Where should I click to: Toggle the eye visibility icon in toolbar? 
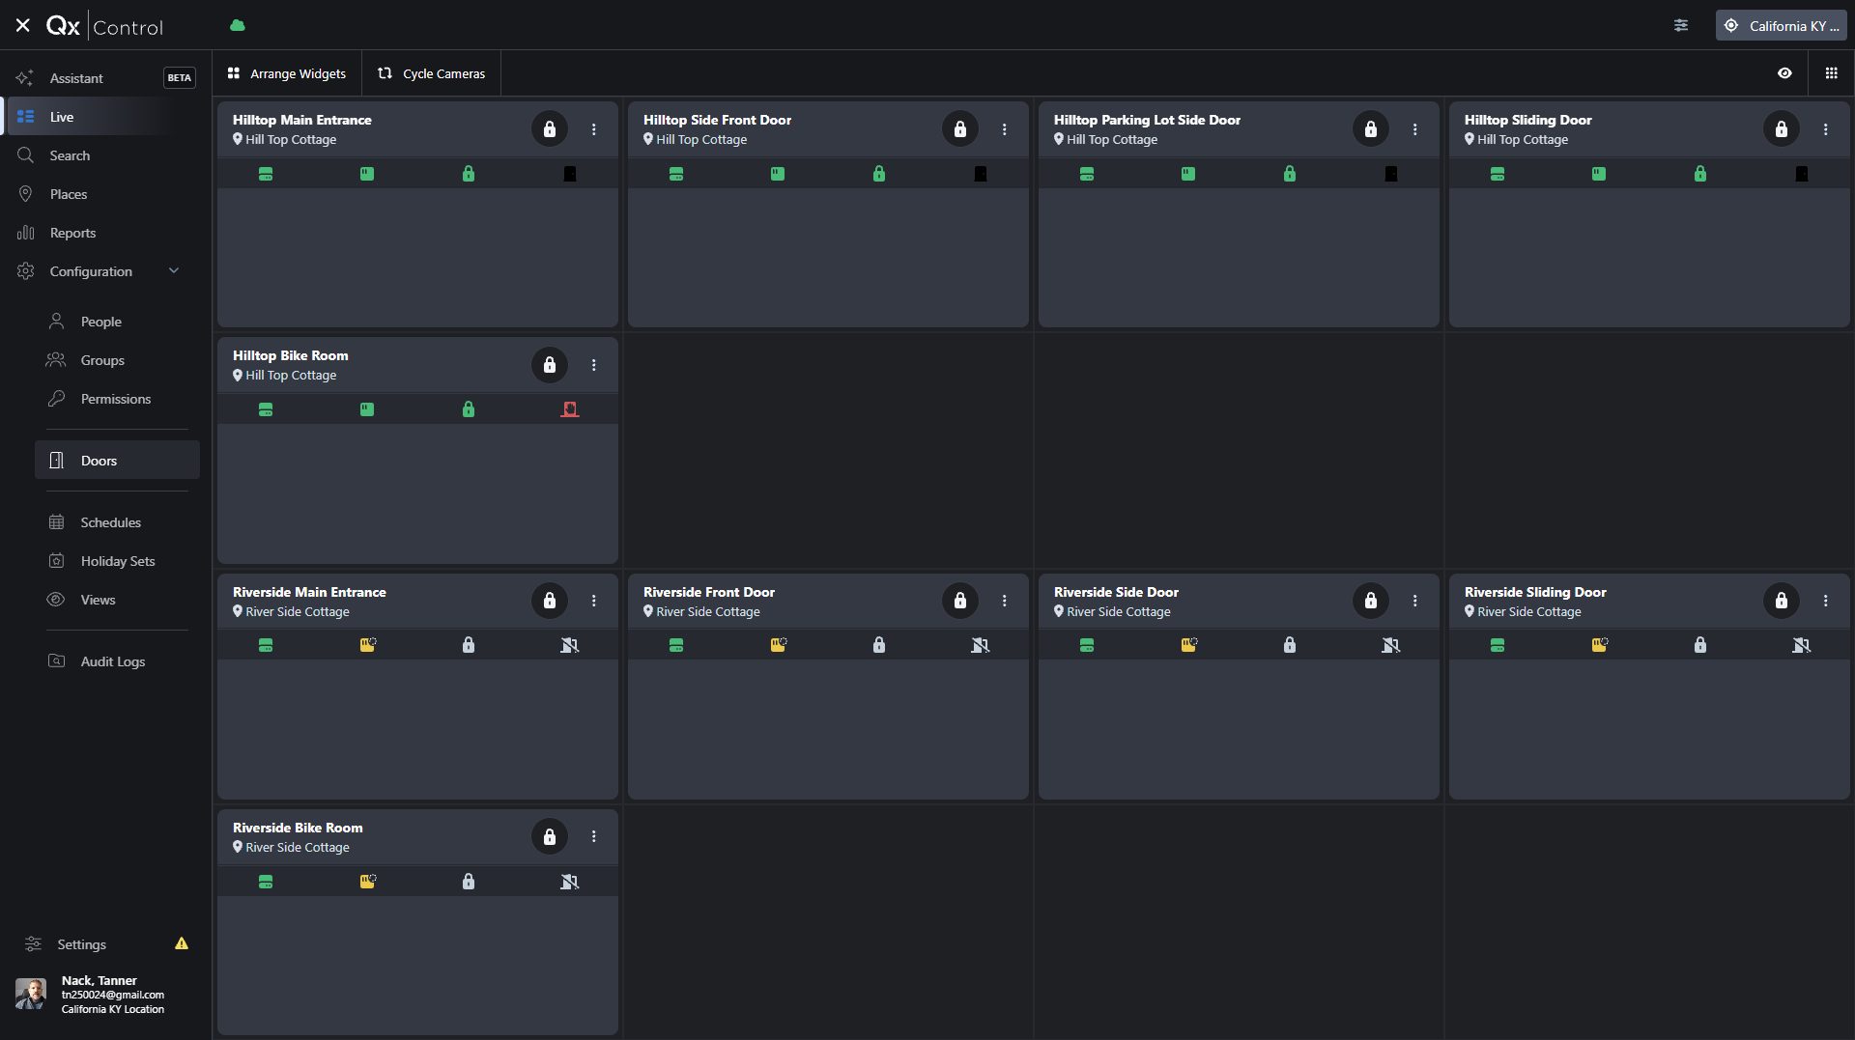click(1784, 73)
